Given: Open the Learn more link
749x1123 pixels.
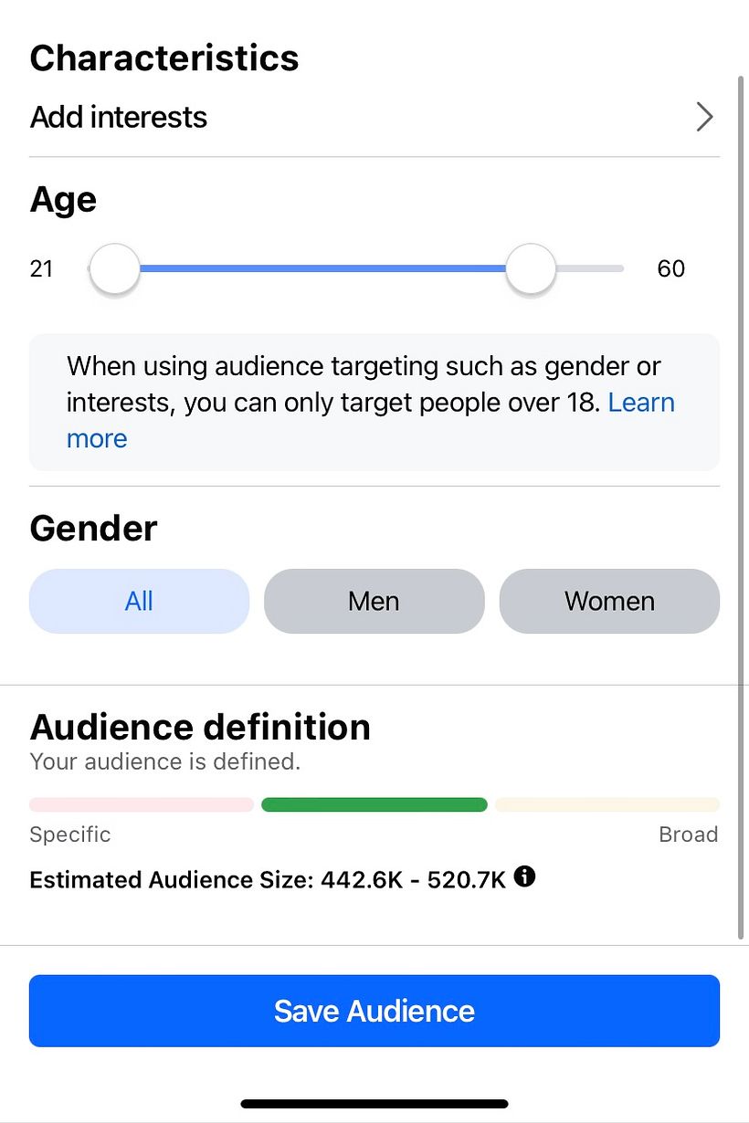Looking at the screenshot, I should [371, 420].
